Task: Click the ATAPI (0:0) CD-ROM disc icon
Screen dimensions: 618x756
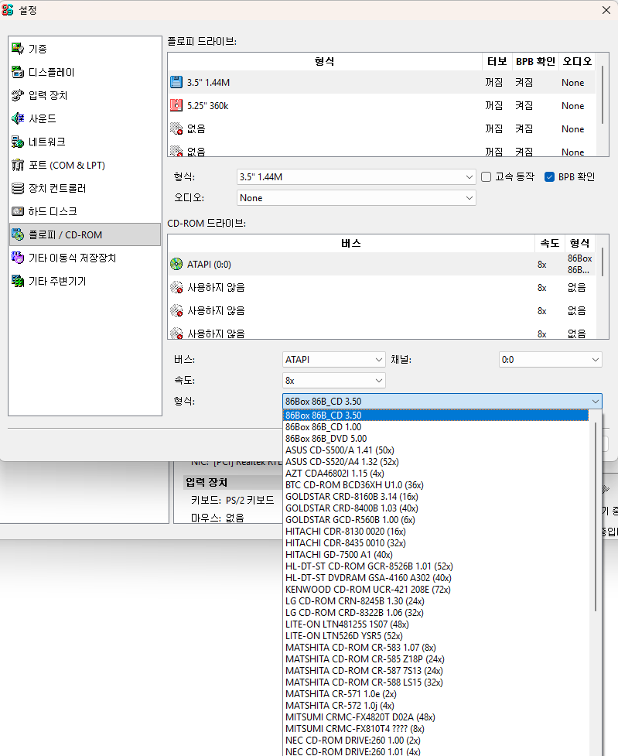Action: tap(176, 264)
